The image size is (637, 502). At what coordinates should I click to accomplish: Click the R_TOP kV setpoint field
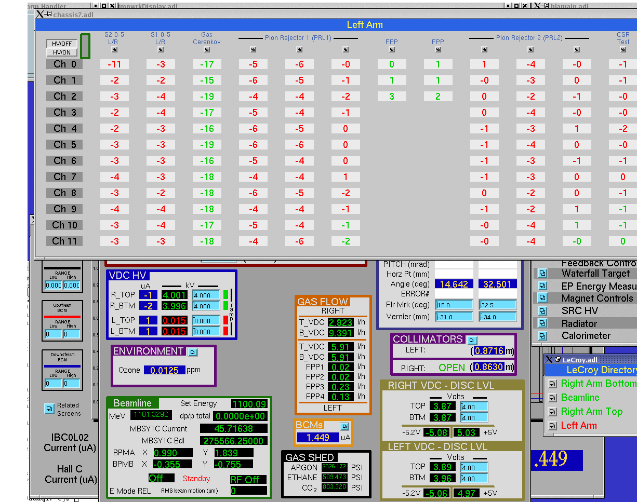(206, 295)
